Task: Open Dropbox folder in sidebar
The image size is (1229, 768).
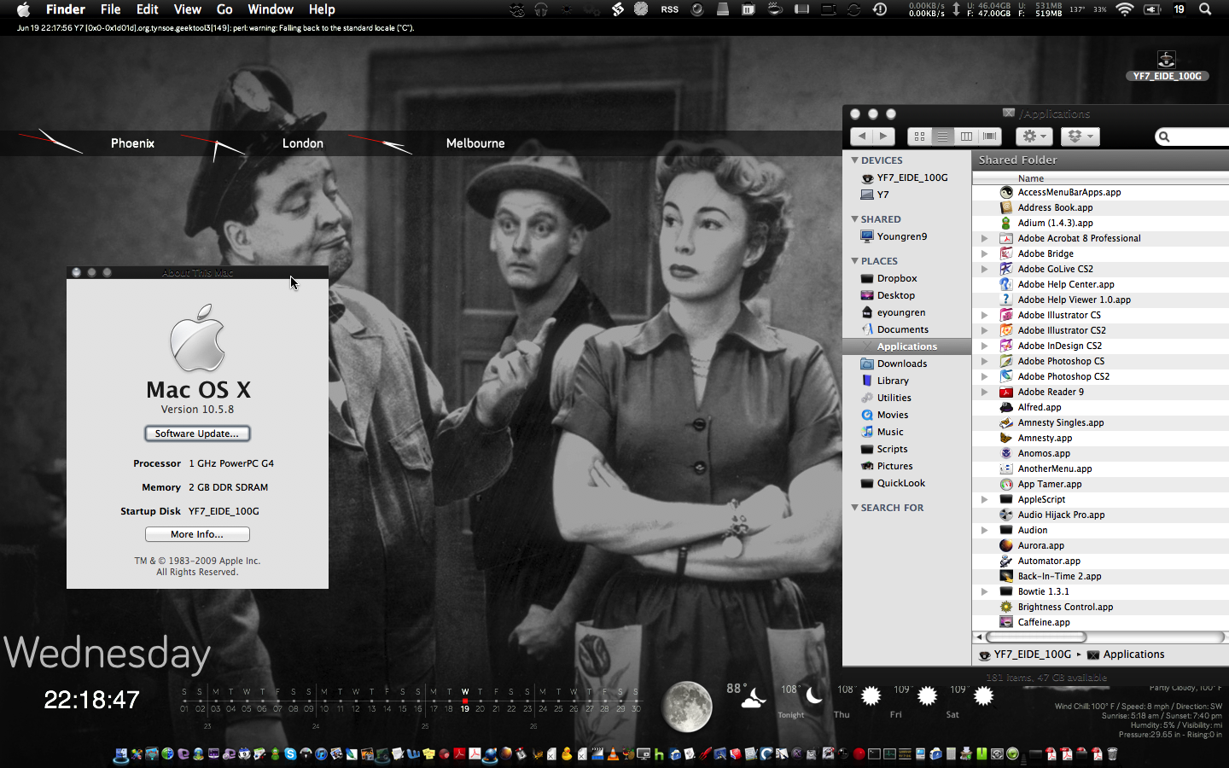Action: point(906,278)
